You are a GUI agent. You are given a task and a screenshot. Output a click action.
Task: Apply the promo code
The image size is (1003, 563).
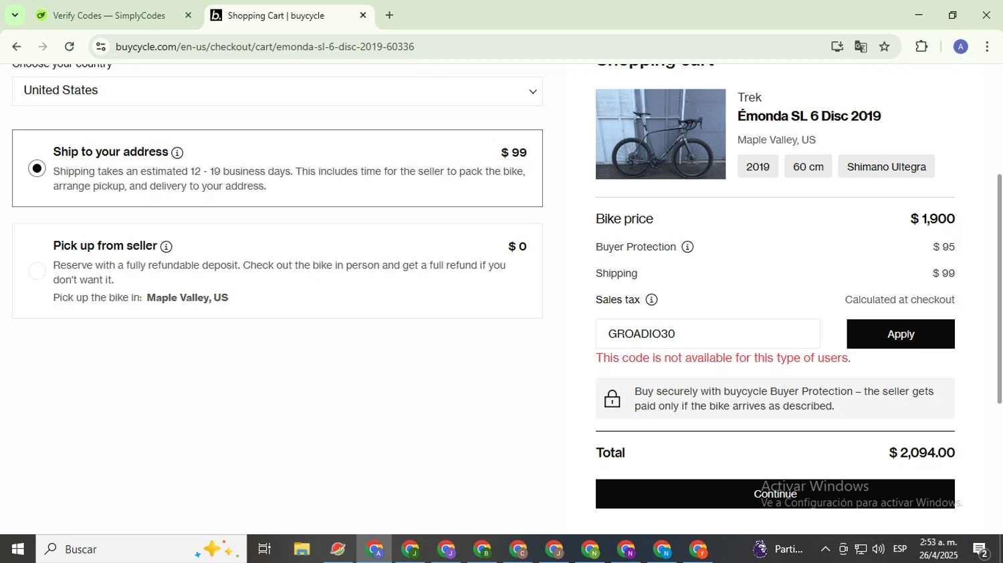901,334
